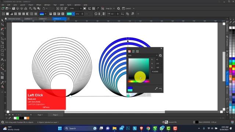
Task: Select the Ellipse tool in toolbox
Action: [2, 51]
